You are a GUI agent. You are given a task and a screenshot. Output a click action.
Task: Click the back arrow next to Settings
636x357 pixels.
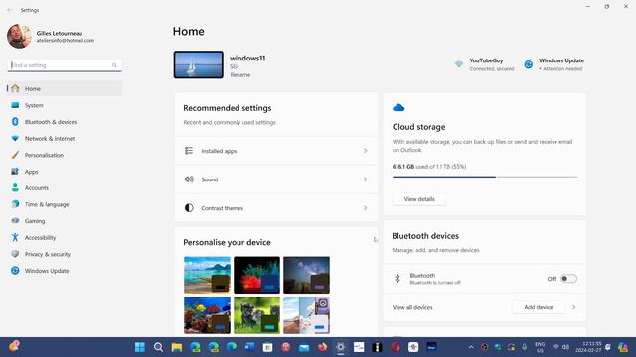point(10,10)
